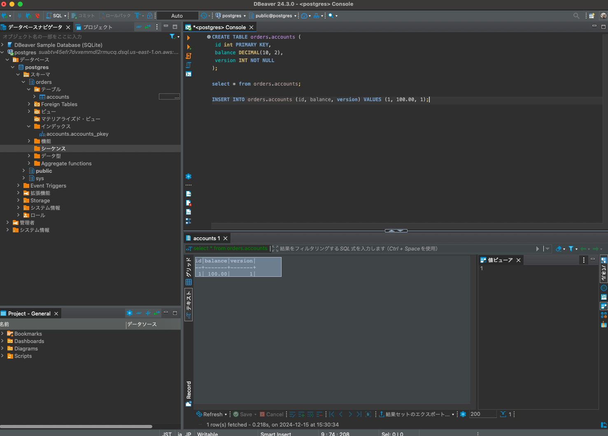
Task: Open the SQL terminal console icon
Action: coord(189,74)
